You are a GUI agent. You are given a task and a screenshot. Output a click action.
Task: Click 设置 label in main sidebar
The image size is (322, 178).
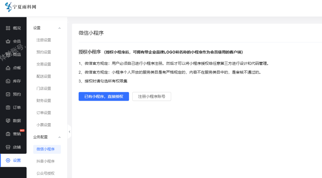click(x=17, y=160)
